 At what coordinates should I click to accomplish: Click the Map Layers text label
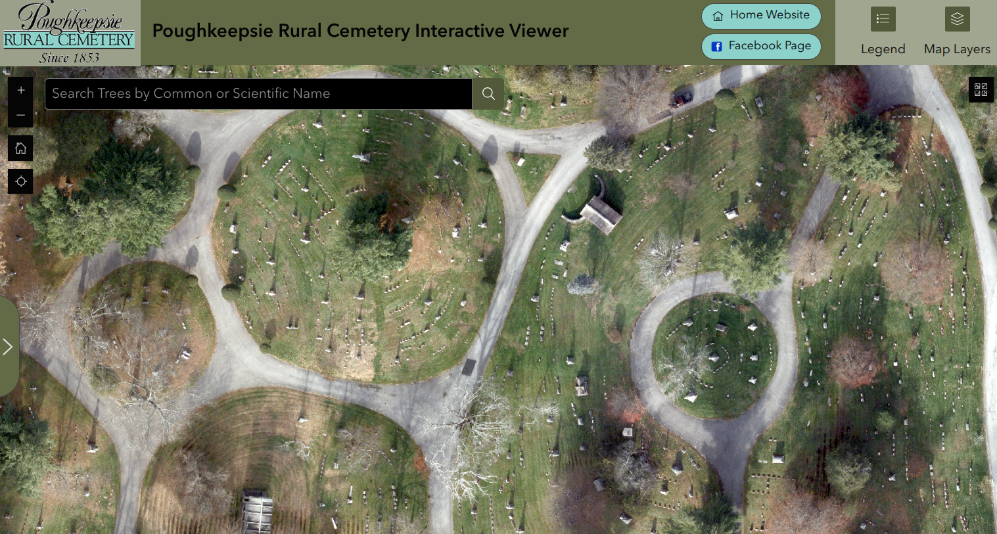coord(957,49)
